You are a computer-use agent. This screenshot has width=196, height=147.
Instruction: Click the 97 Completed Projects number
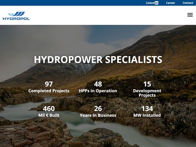coord(49,84)
